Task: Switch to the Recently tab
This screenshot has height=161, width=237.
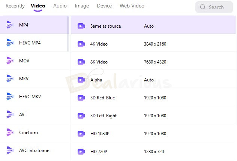Action: (15, 6)
